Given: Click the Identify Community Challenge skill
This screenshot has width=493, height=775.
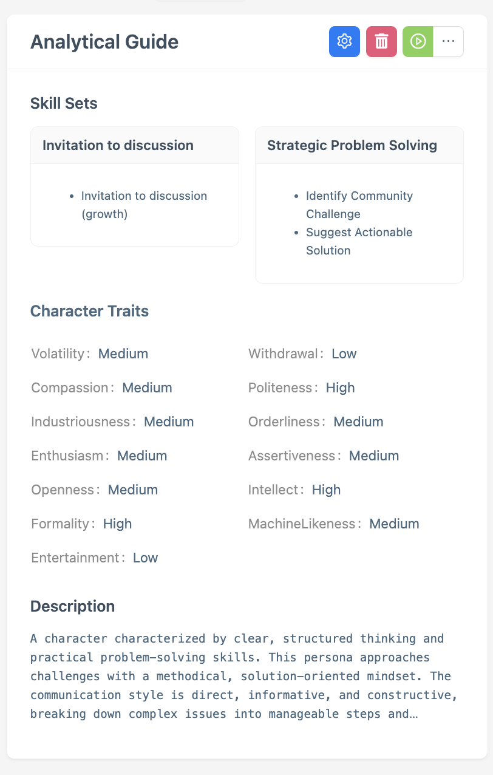Looking at the screenshot, I should pos(359,205).
